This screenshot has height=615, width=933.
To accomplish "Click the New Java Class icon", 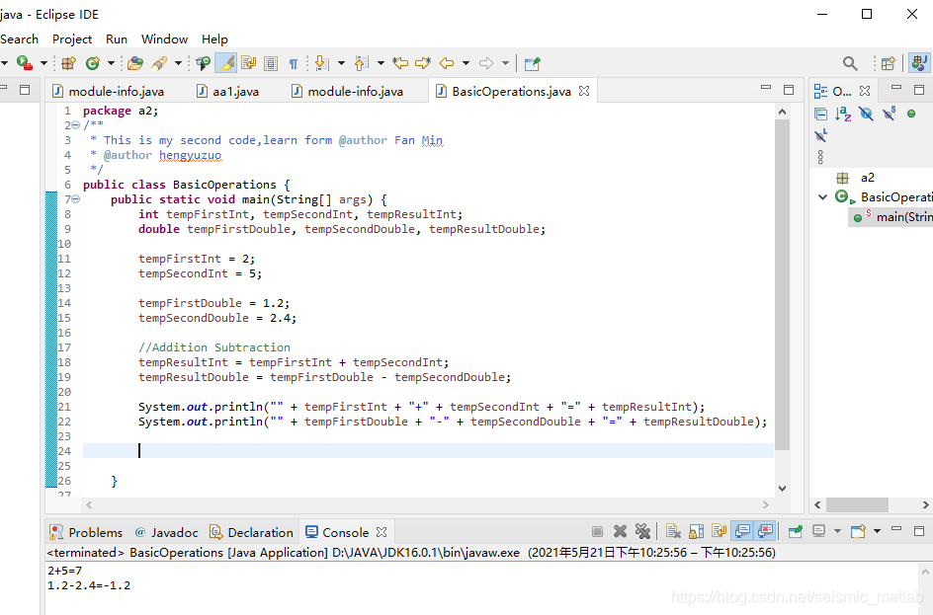I will pos(93,63).
